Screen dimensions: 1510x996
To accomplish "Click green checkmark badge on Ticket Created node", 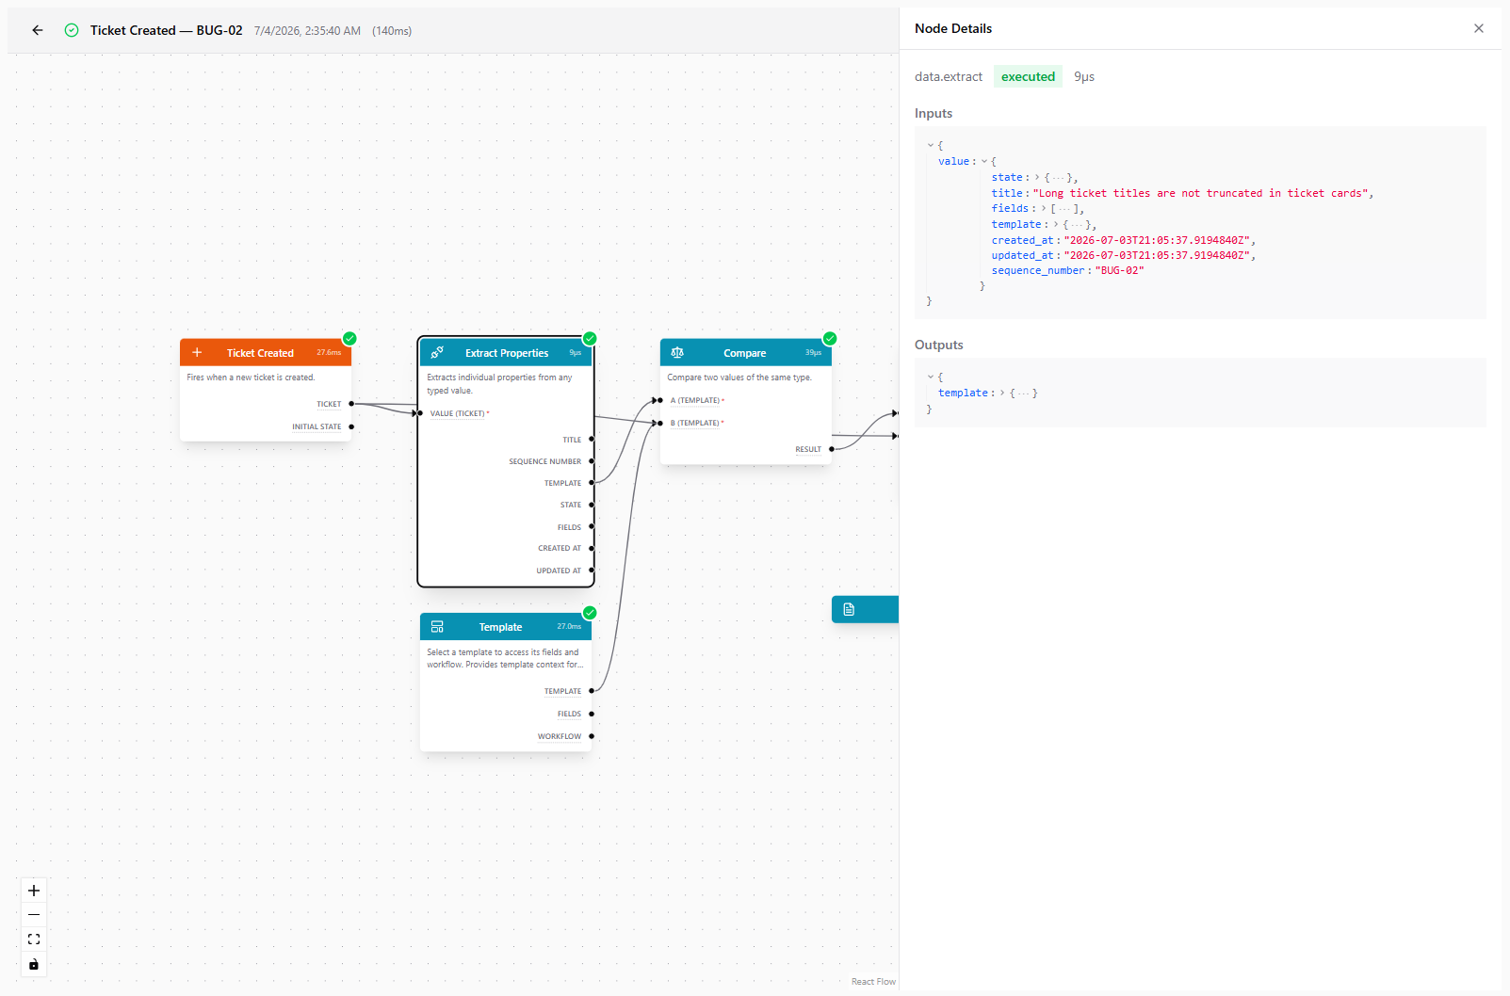I will tap(349, 339).
